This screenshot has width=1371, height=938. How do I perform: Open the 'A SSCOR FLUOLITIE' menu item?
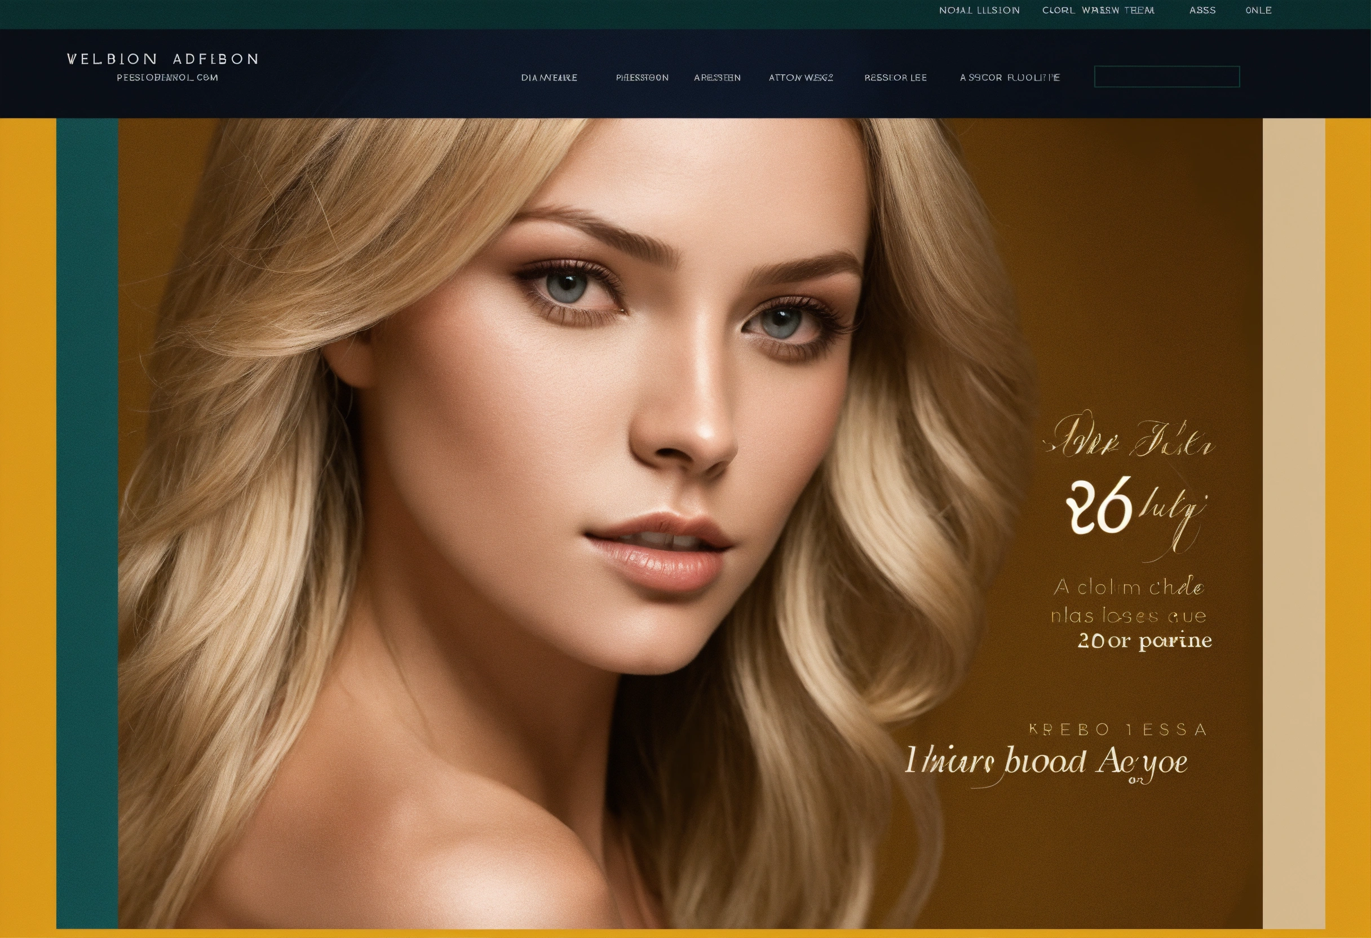click(1010, 77)
